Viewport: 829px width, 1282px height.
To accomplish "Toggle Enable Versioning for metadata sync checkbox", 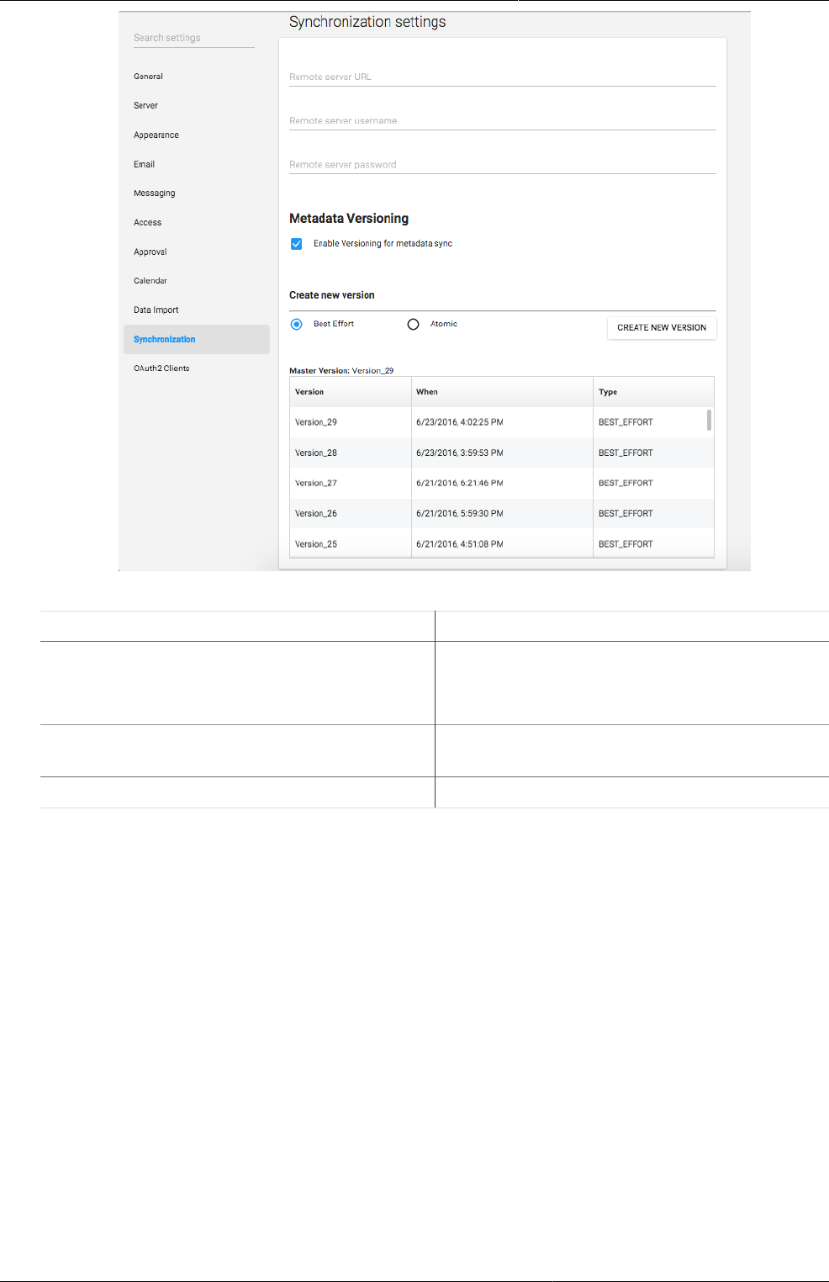I will tap(297, 244).
